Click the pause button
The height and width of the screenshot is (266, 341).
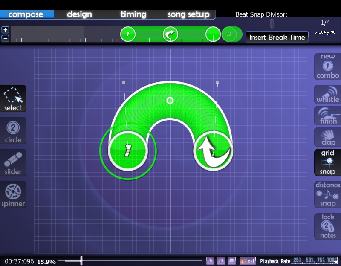tap(221, 260)
